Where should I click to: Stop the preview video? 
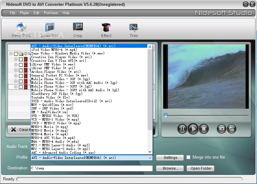[x=204, y=129]
